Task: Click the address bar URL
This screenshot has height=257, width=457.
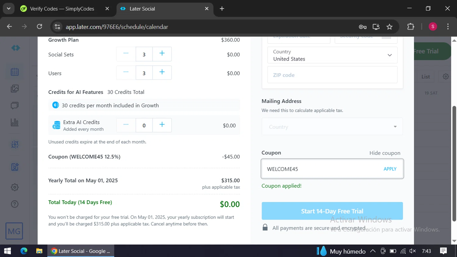Action: [x=117, y=27]
